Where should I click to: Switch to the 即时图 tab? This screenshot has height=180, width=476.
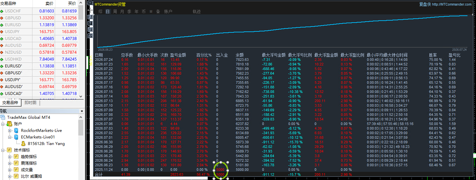click(x=30, y=103)
